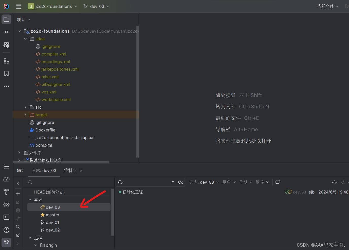This screenshot has width=349, height=250.
Task: Open the 日期 filter dropdown
Action: tap(246, 182)
